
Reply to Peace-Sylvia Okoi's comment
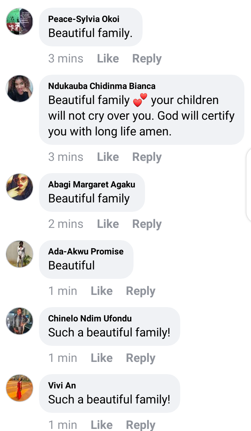pyautogui.click(x=147, y=59)
